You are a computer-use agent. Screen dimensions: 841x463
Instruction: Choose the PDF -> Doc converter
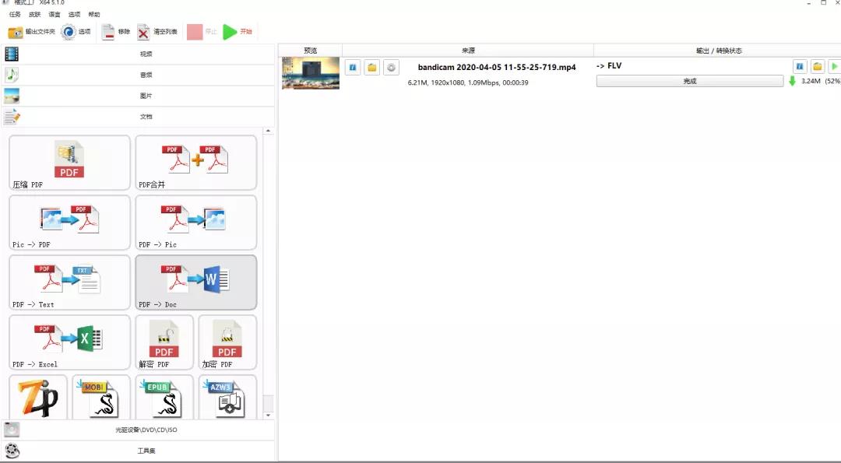click(196, 283)
